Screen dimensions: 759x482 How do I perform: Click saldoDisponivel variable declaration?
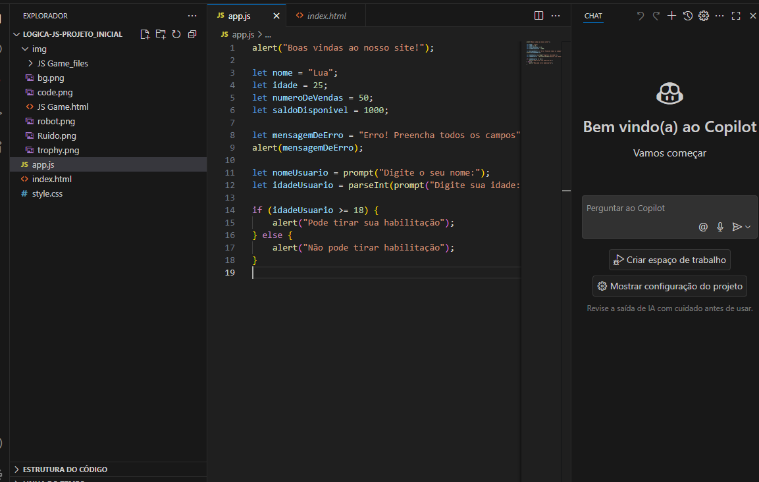310,110
